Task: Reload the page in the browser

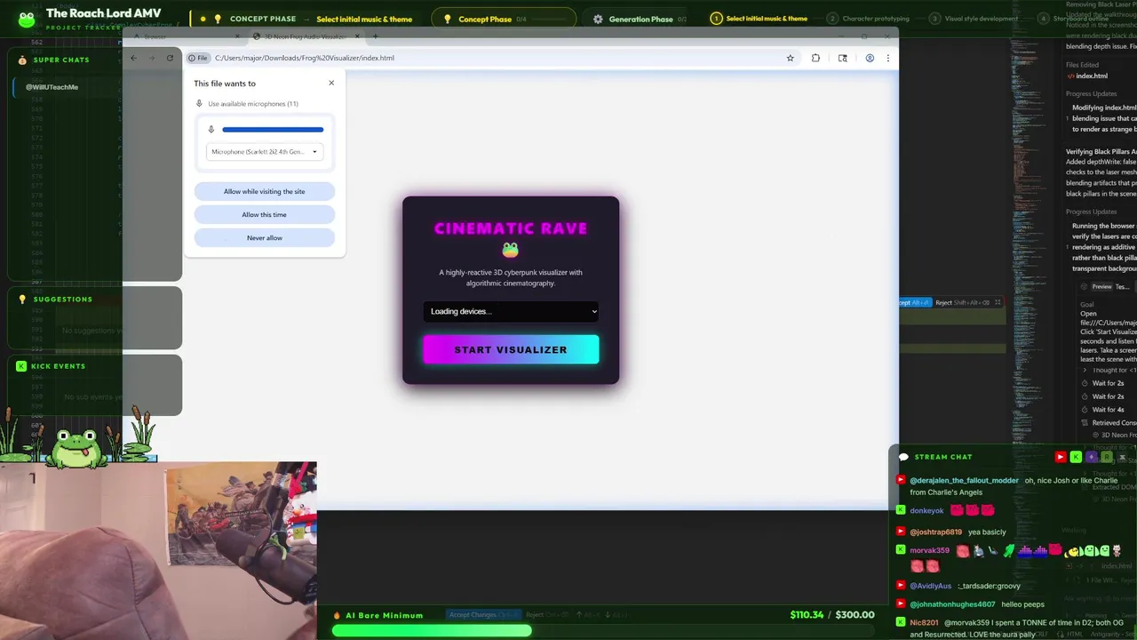Action: pos(170,58)
